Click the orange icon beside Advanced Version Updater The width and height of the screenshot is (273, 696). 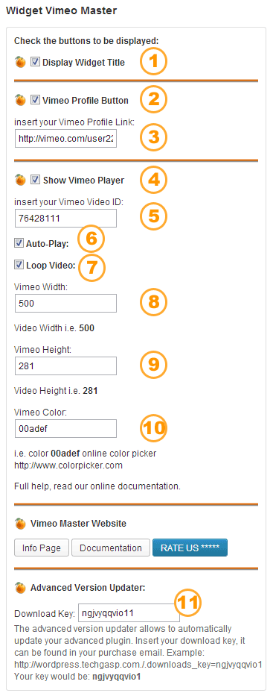coord(20,588)
